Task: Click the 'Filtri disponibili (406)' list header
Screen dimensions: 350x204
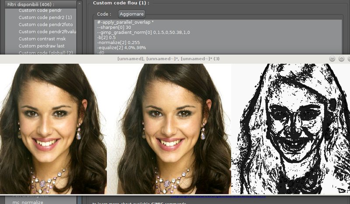Action: click(41, 4)
